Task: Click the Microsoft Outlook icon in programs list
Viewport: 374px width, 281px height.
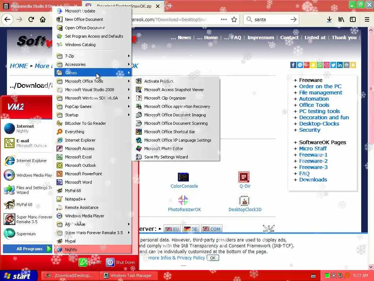Action: [x=60, y=165]
